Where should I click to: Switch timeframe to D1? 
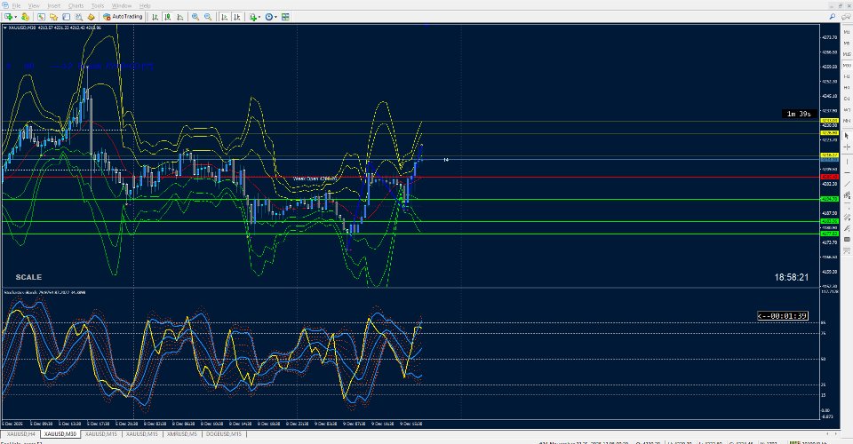[847, 99]
